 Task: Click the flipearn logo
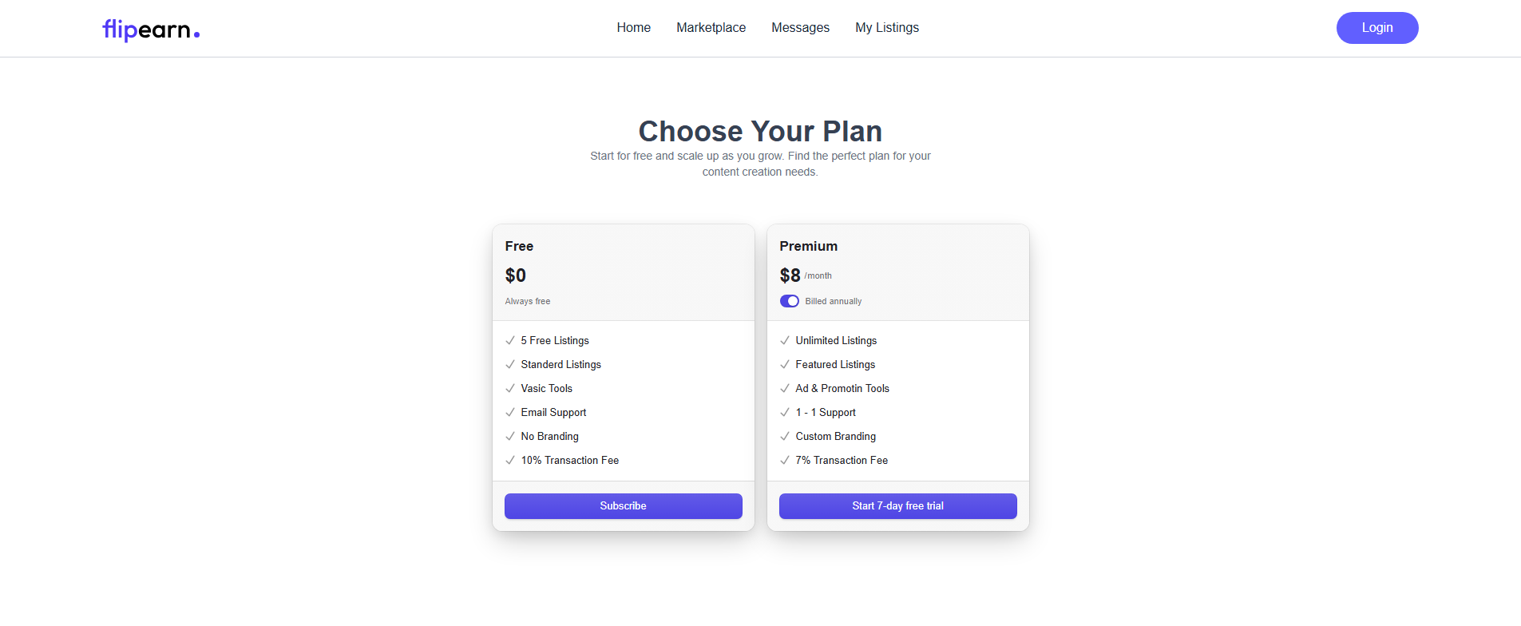pos(151,30)
